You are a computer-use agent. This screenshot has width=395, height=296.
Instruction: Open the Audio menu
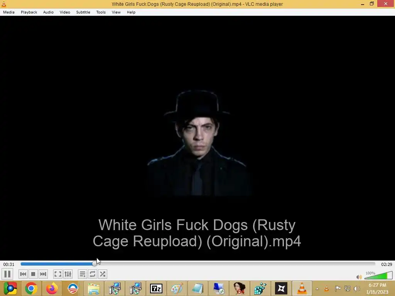click(x=48, y=12)
